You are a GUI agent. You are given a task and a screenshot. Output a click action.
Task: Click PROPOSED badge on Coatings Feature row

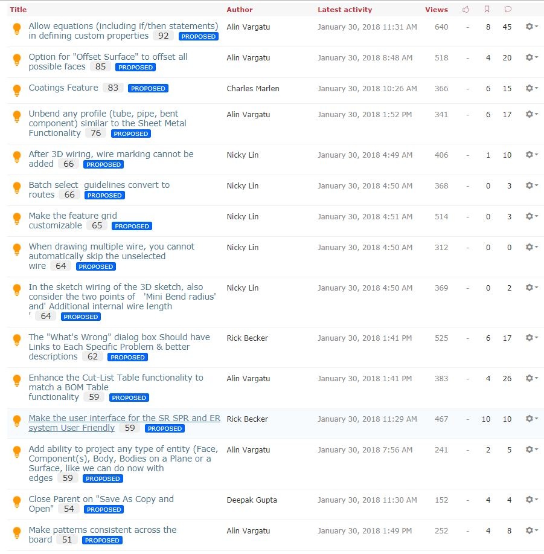click(148, 88)
